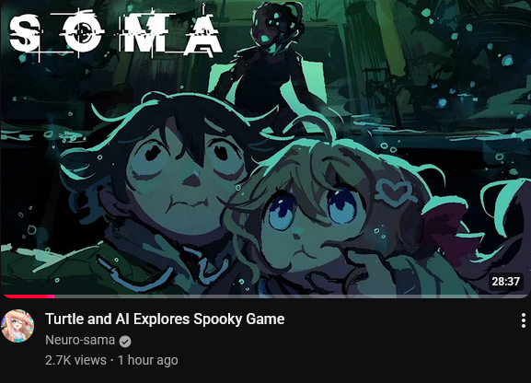Click the 2.7K views text

point(75,360)
